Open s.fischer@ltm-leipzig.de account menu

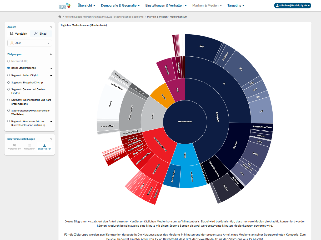(x=293, y=6)
